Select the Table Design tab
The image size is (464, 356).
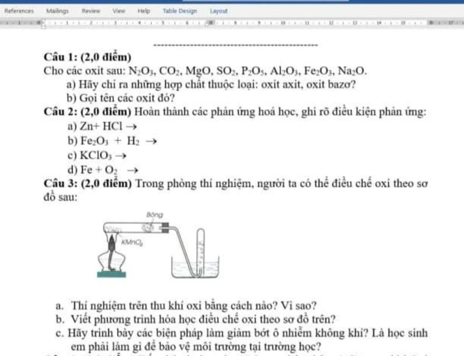[x=179, y=11]
